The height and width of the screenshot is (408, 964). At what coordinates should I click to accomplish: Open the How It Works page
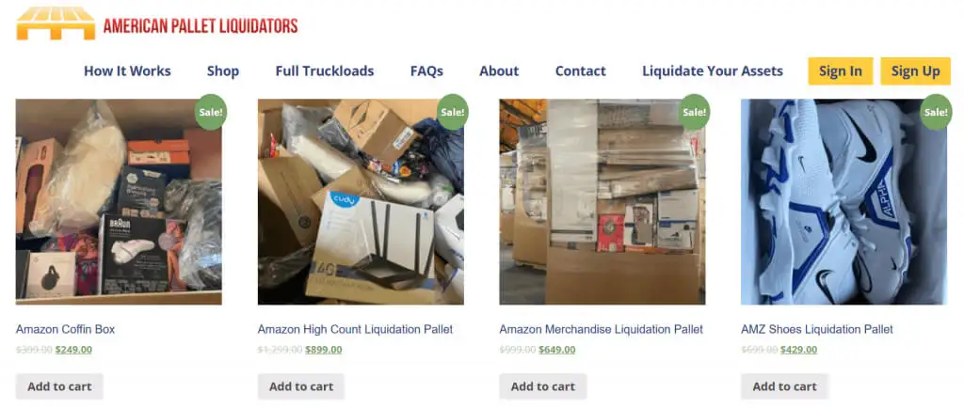point(127,71)
